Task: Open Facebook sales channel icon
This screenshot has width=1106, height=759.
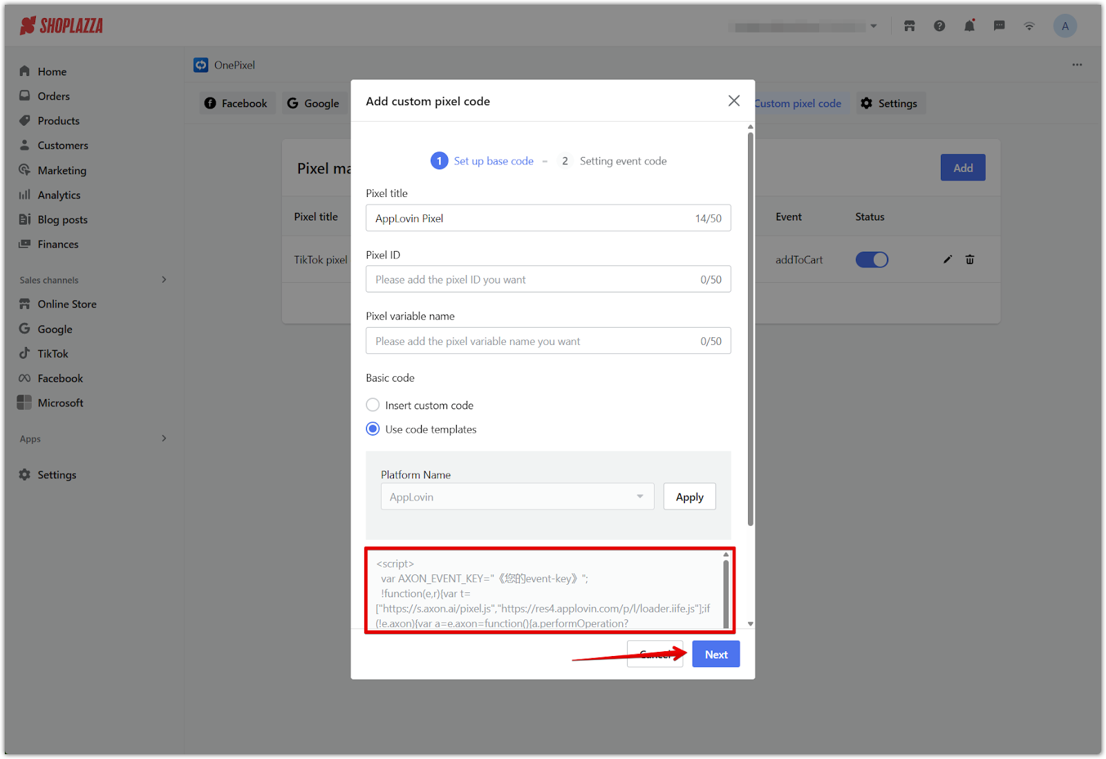Action: point(25,378)
